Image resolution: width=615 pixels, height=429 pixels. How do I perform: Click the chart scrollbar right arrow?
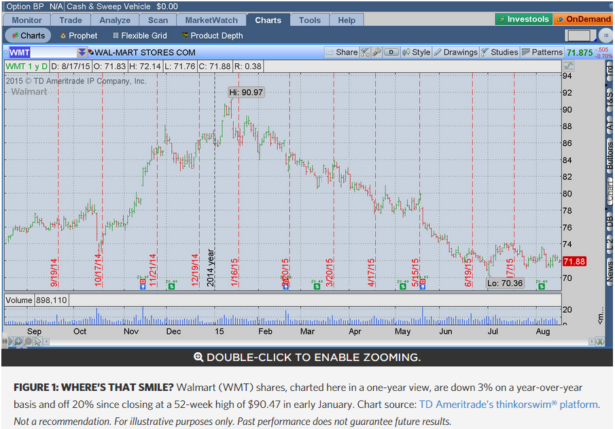point(592,342)
